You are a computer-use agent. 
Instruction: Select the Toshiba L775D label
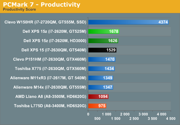[50, 106]
